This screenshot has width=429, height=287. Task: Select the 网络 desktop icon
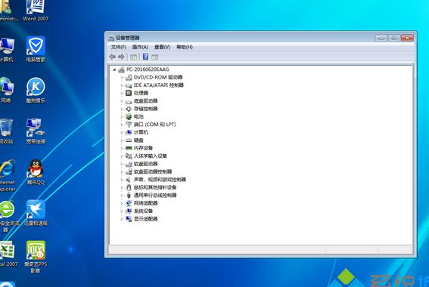(x=6, y=90)
